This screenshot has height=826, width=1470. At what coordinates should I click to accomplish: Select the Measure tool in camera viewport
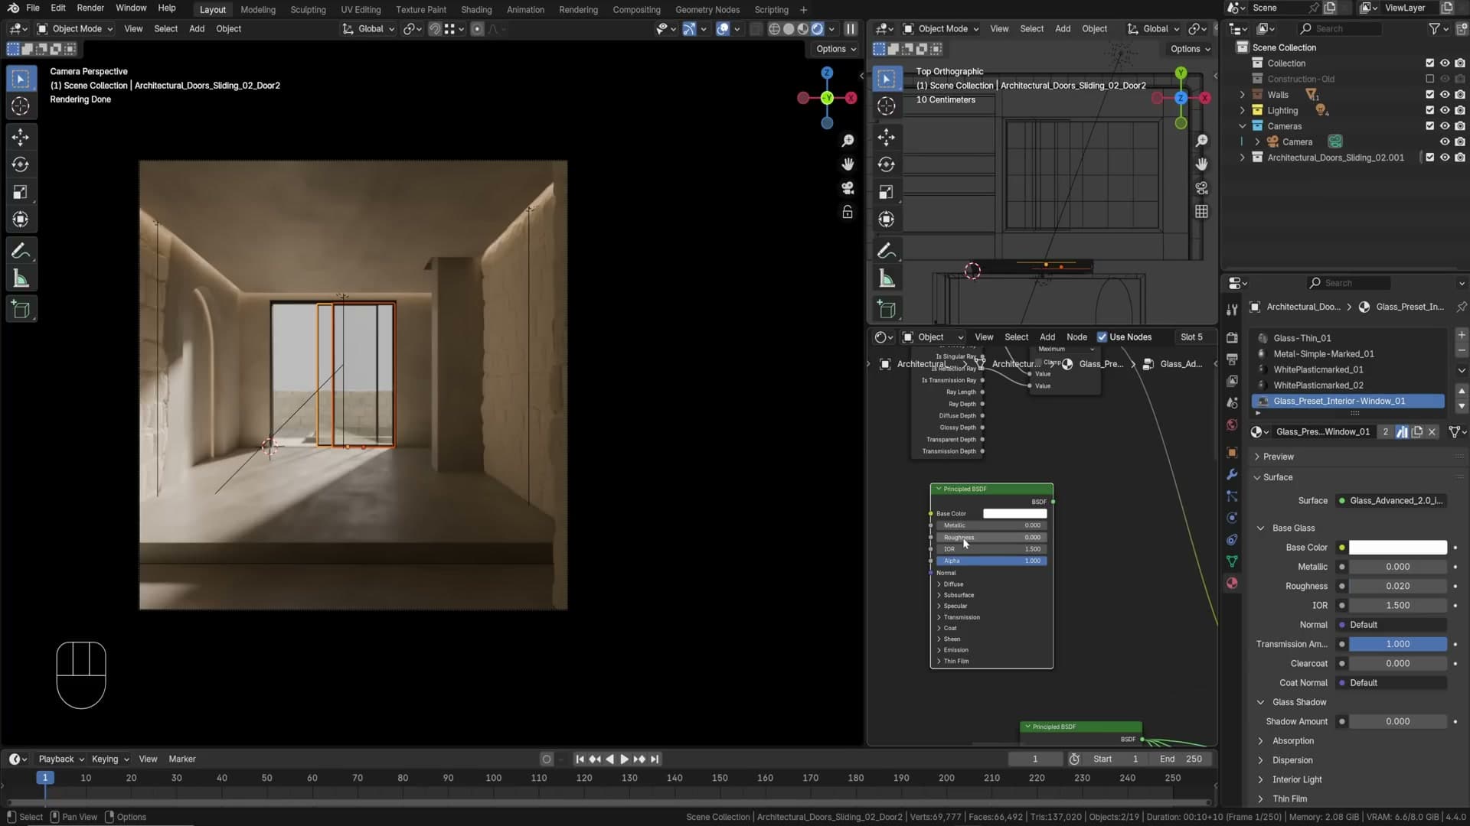tap(21, 279)
